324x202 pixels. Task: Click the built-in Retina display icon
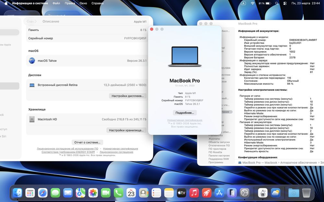32,85
